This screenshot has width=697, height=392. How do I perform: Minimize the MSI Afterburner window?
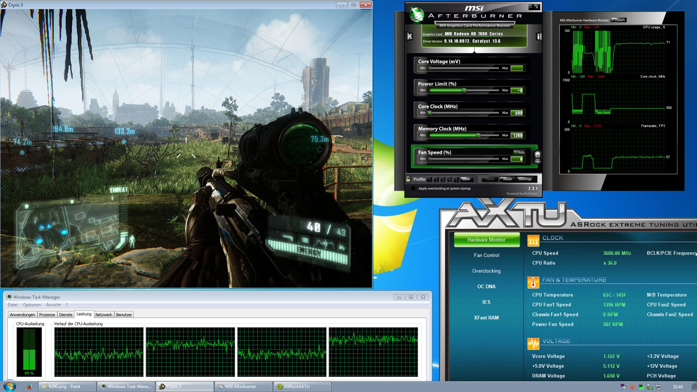530,7
